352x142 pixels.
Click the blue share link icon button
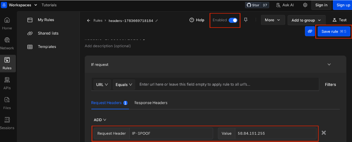coord(310,31)
